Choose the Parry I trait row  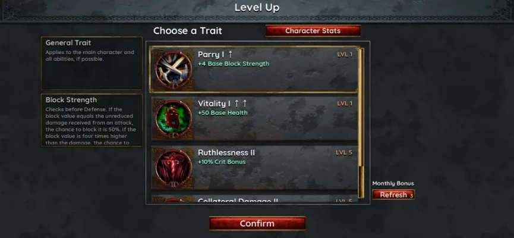coord(254,70)
